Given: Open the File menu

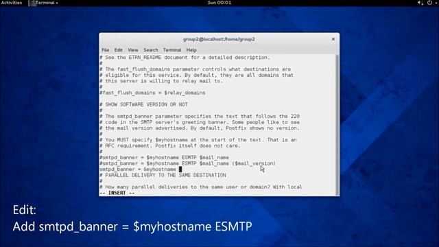Looking at the screenshot, I should [x=105, y=50].
